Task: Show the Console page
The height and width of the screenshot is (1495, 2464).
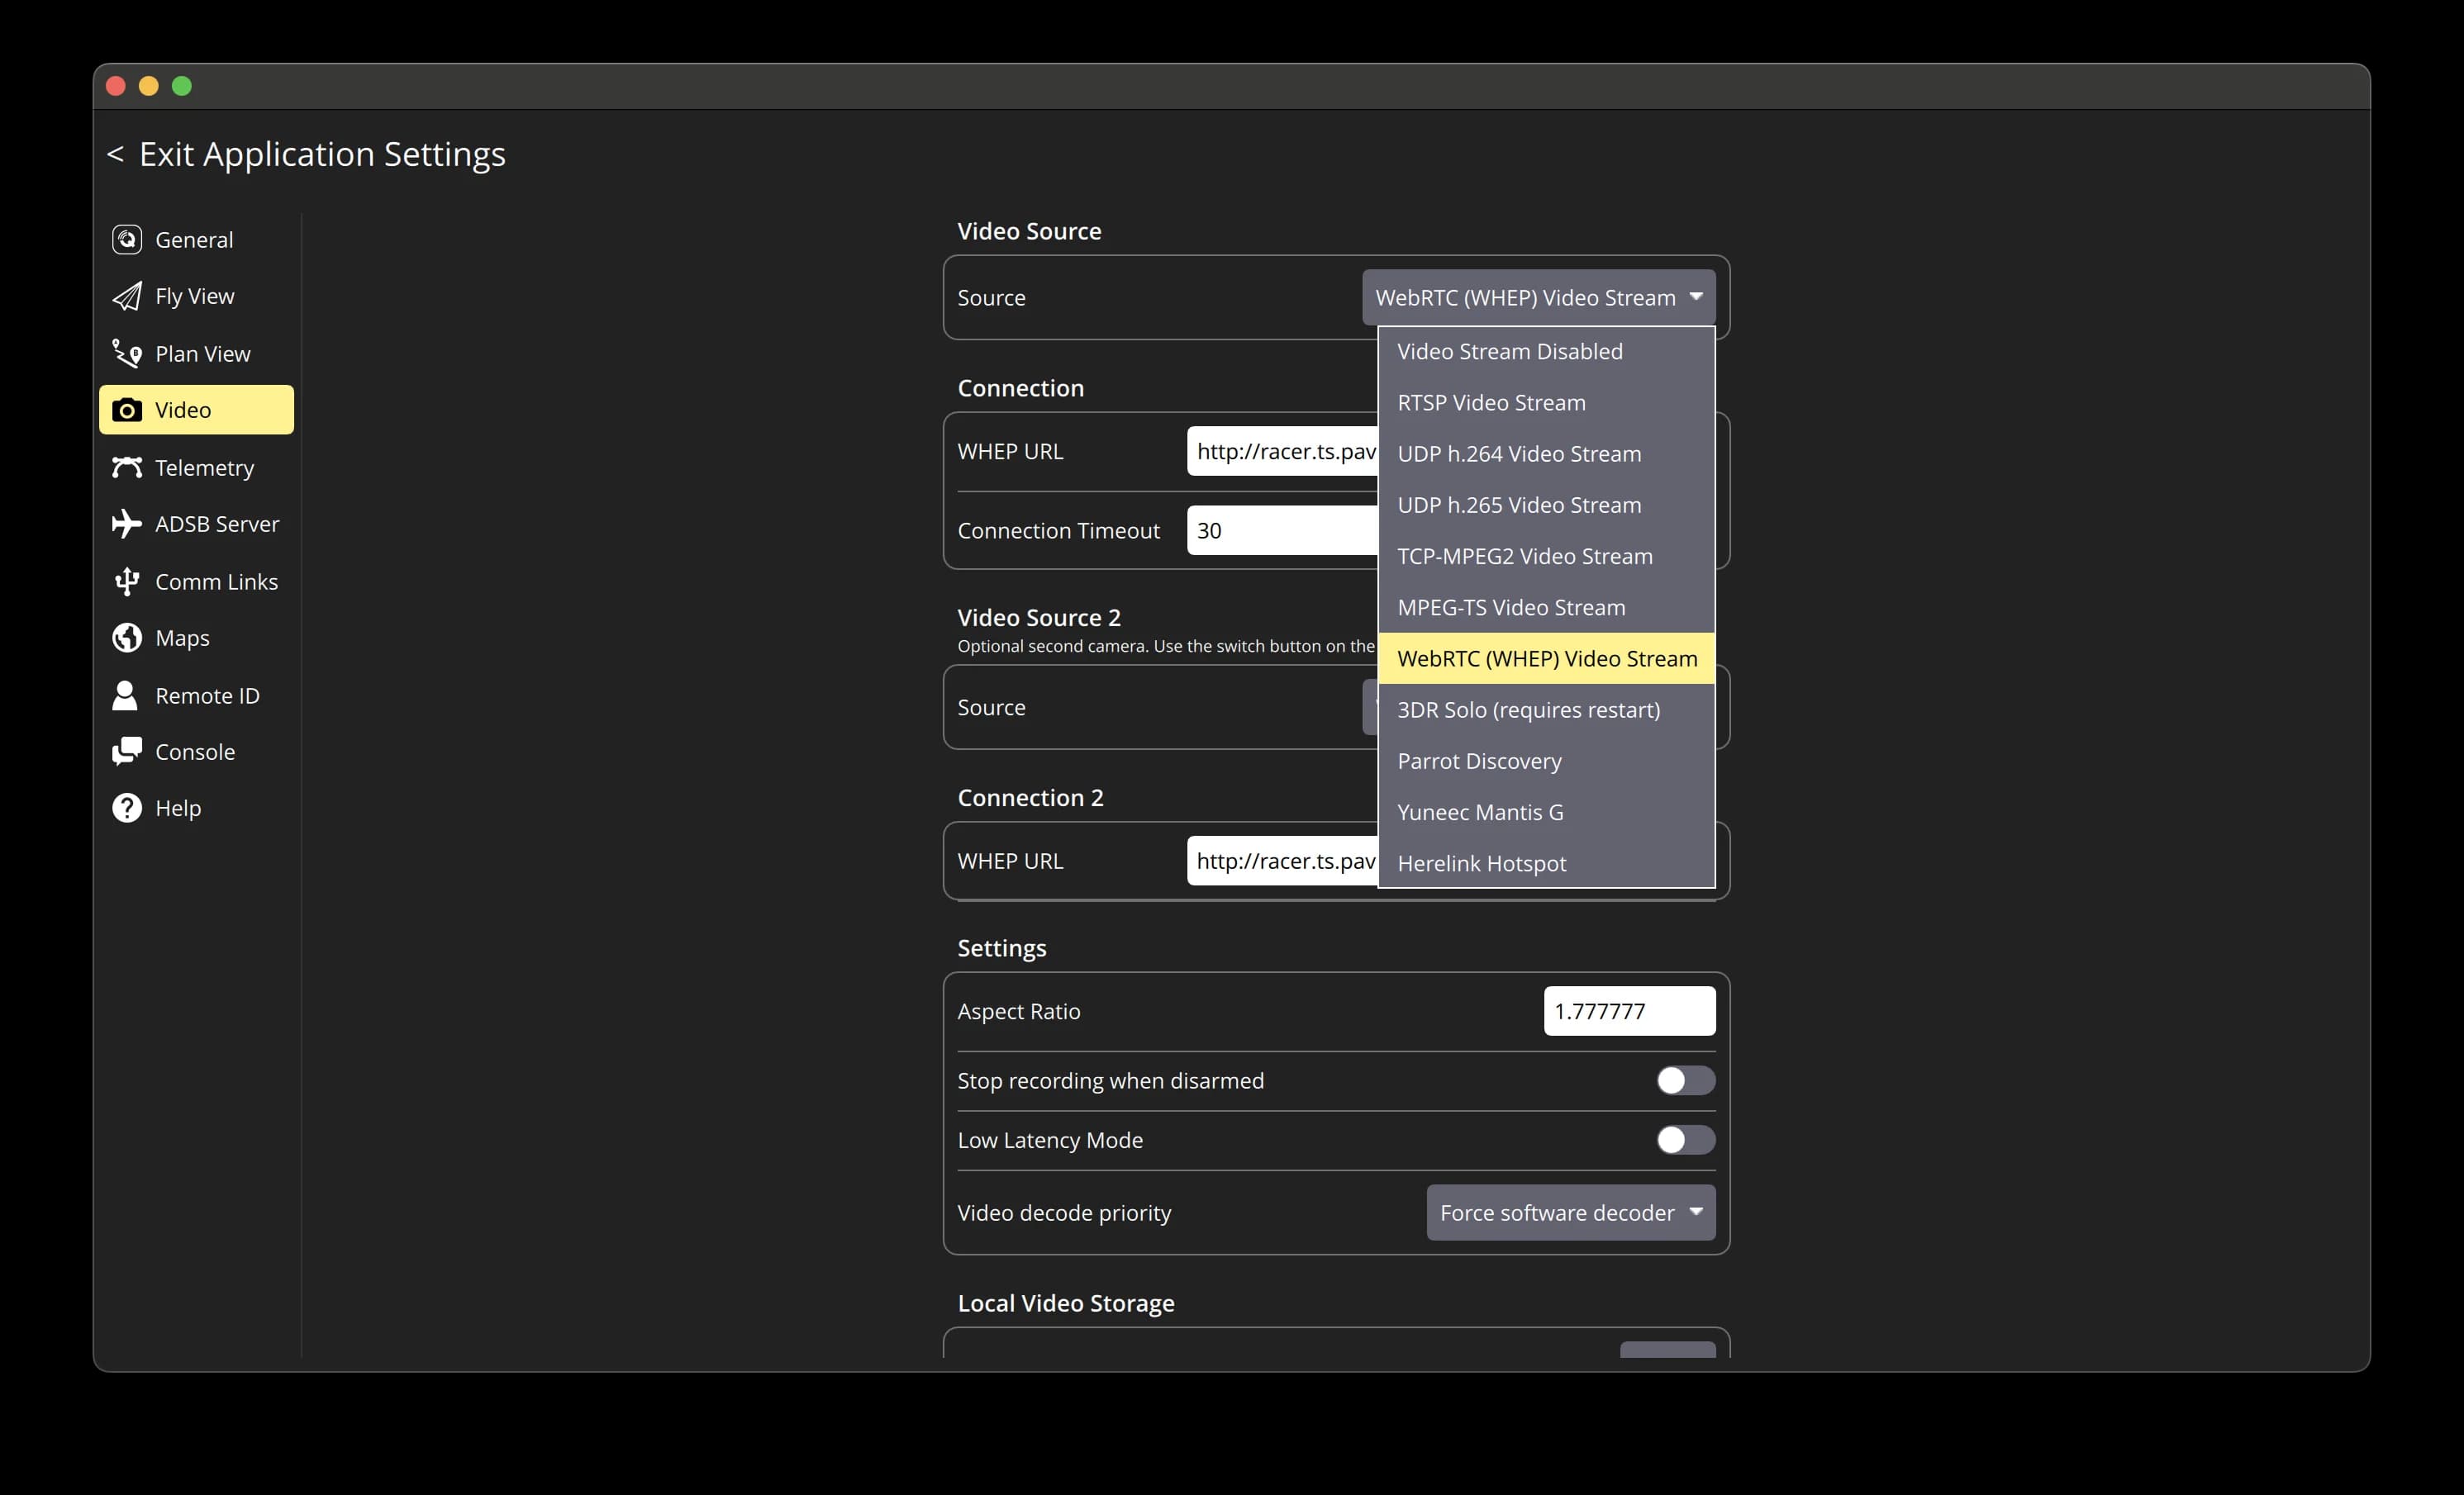Action: pos(196,752)
